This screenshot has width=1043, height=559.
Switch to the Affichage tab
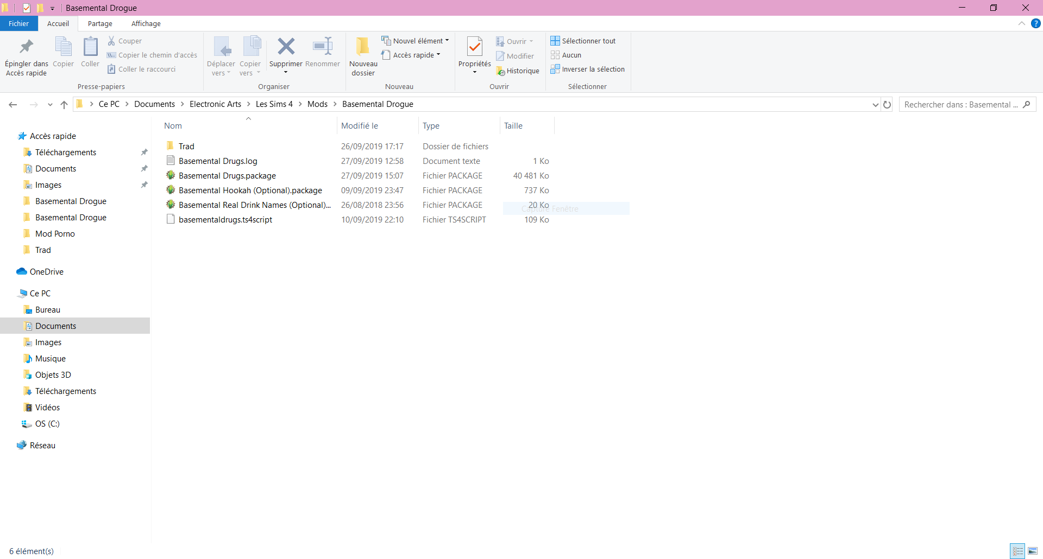click(146, 23)
